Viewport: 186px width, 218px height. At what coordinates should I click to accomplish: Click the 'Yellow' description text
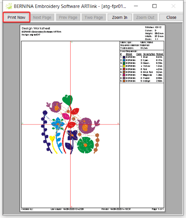click(147, 66)
